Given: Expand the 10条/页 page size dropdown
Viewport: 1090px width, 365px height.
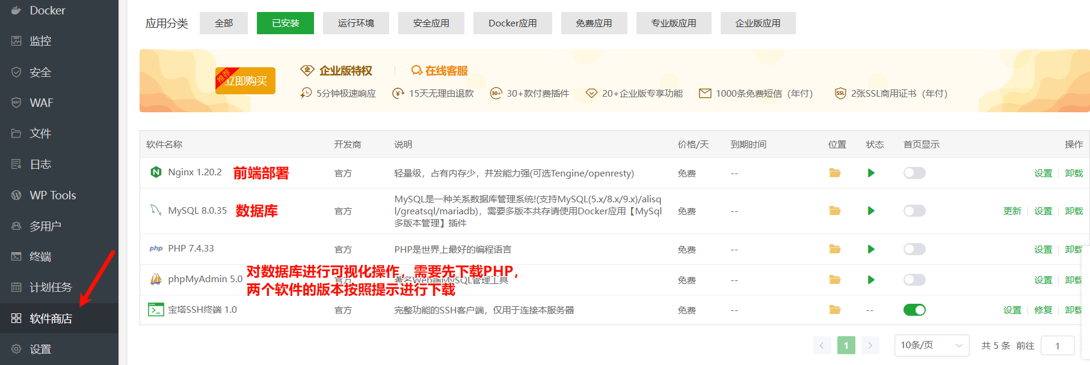Looking at the screenshot, I should pyautogui.click(x=932, y=345).
